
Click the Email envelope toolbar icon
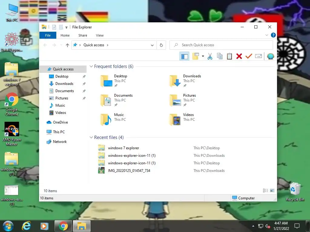pyautogui.click(x=259, y=56)
